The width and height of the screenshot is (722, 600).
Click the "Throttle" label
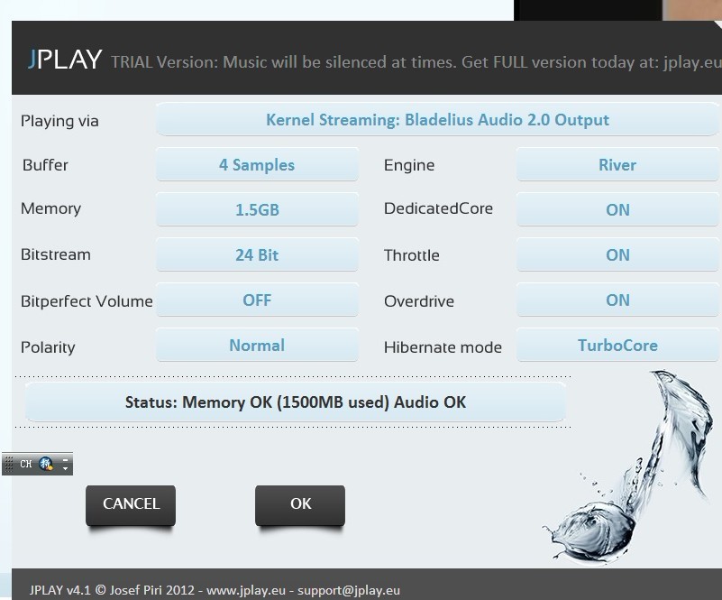pyautogui.click(x=412, y=255)
